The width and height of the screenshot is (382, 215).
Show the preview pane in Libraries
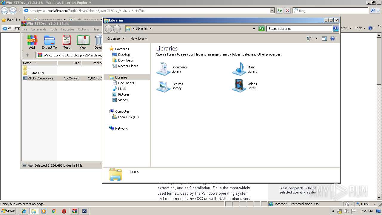pos(324,39)
